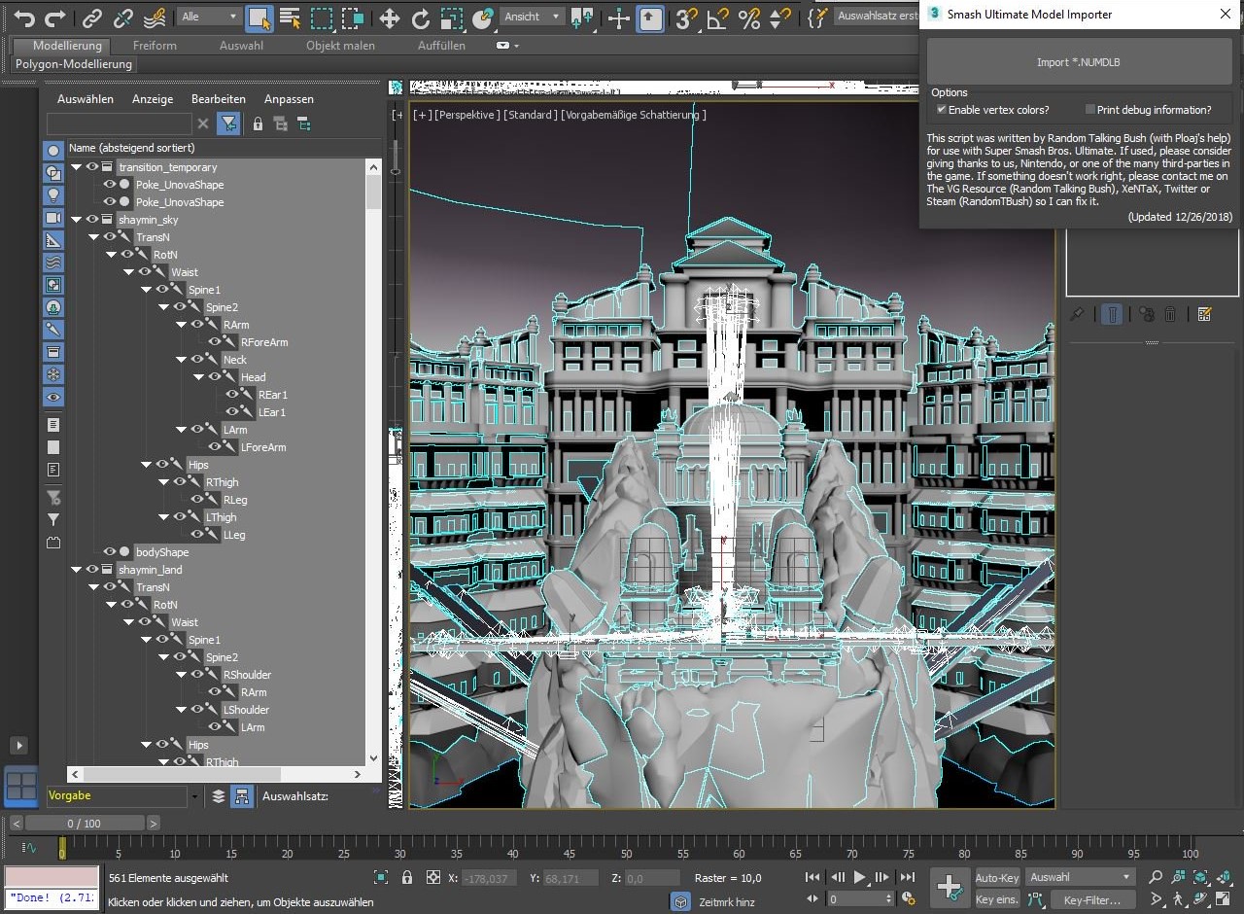Hide the bodyShape object
The width and height of the screenshot is (1244, 914).
[x=109, y=552]
